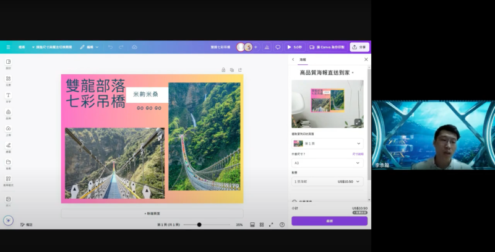Add a new page via icon above canvas
The height and width of the screenshot is (252, 495).
240,70
